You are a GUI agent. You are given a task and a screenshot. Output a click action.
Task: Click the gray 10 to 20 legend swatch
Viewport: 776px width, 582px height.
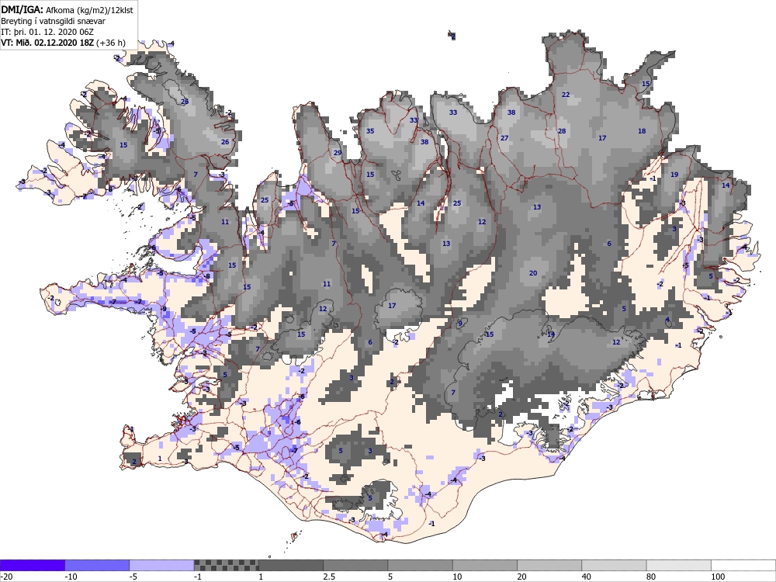click(x=485, y=565)
